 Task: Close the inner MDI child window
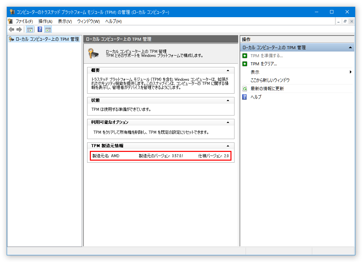(352, 22)
